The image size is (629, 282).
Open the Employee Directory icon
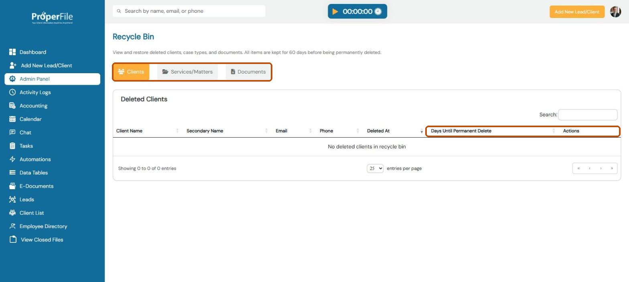point(12,226)
